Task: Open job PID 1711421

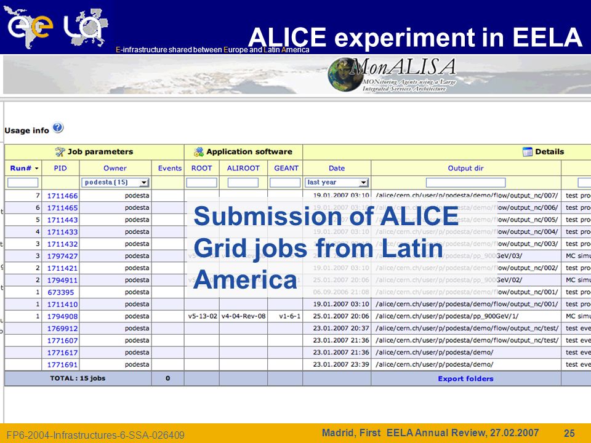Action: [x=62, y=268]
